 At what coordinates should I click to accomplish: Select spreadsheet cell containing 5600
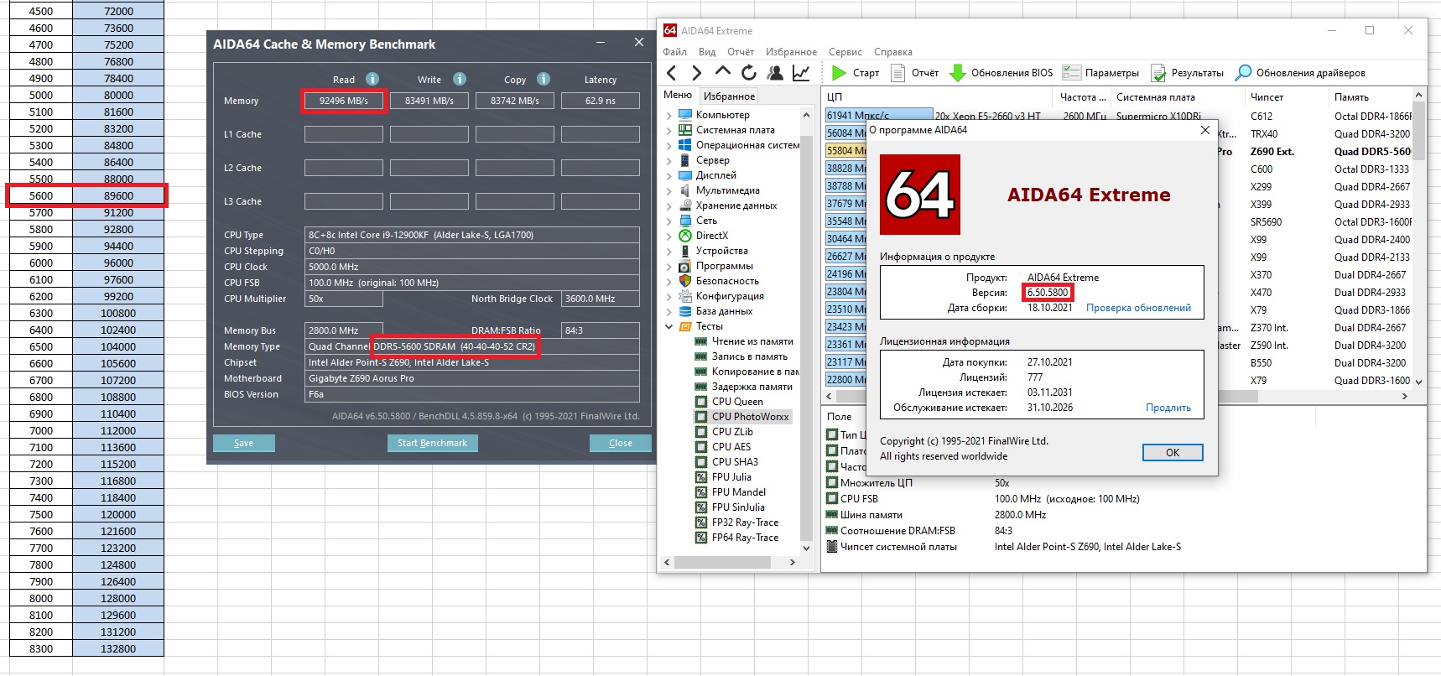[41, 195]
